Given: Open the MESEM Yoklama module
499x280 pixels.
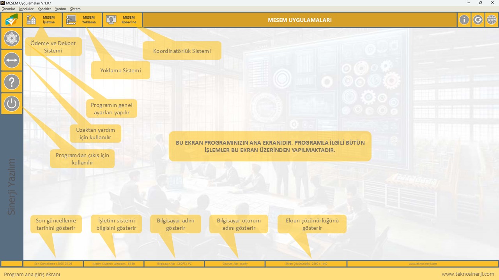Looking at the screenshot, I should tap(82, 20).
